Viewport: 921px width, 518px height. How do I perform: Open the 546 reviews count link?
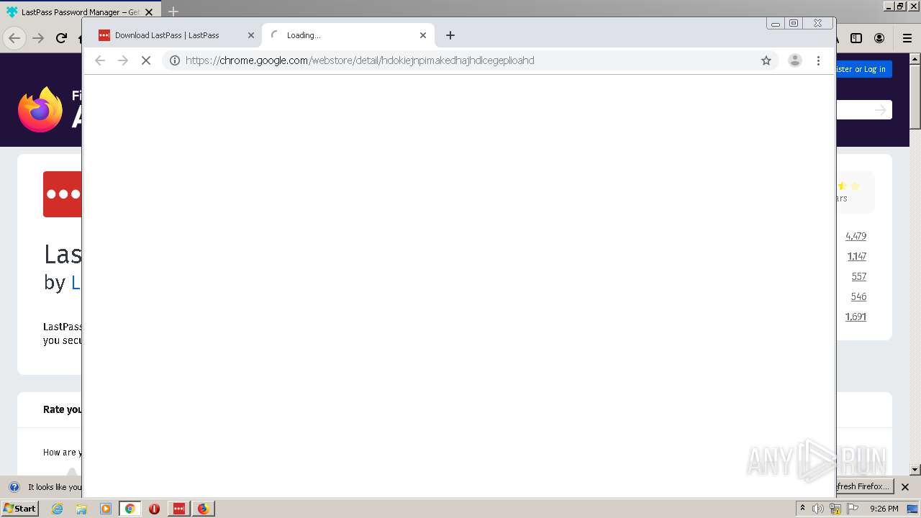[x=858, y=296]
